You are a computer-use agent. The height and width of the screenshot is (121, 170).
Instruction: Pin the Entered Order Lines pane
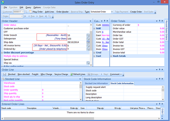159,104
